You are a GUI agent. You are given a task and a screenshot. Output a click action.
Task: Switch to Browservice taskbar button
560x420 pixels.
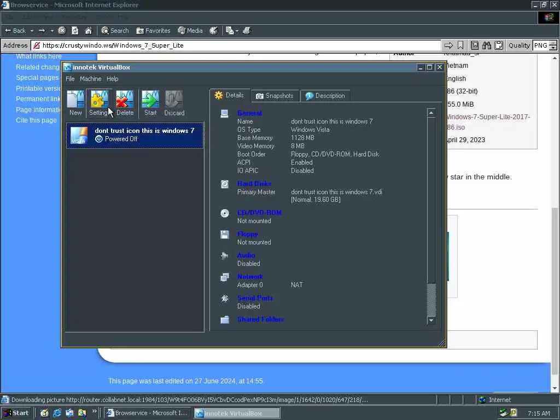pos(148,413)
